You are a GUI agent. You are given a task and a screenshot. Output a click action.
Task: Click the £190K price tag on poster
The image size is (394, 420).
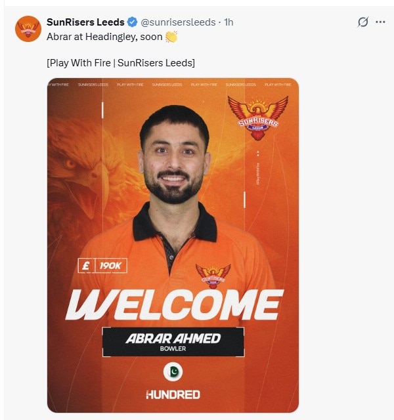point(102,266)
